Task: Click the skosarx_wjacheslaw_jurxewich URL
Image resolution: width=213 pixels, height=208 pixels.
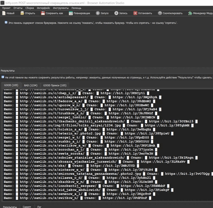Action: [68, 162]
